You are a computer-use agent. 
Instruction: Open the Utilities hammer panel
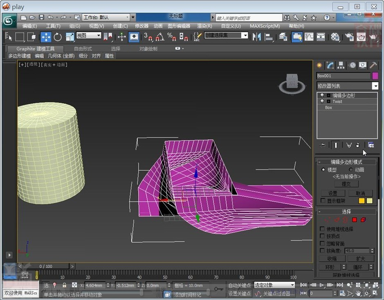pos(373,65)
